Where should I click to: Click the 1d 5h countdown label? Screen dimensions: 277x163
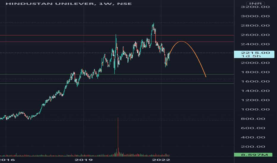coord(251,56)
